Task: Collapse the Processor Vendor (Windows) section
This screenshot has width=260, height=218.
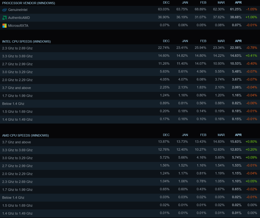Action: (28, 3)
